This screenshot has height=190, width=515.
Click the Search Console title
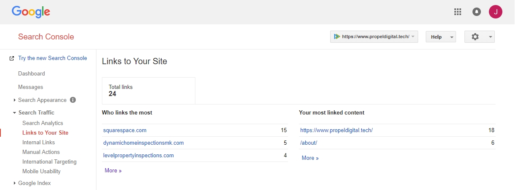pos(46,37)
